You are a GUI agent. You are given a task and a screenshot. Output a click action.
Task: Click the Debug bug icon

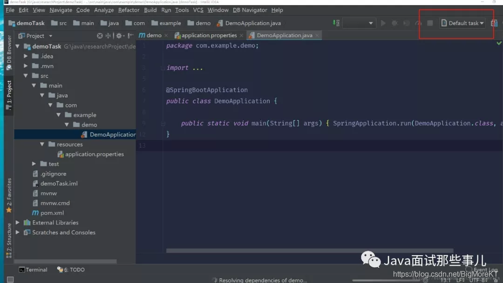pyautogui.click(x=395, y=23)
